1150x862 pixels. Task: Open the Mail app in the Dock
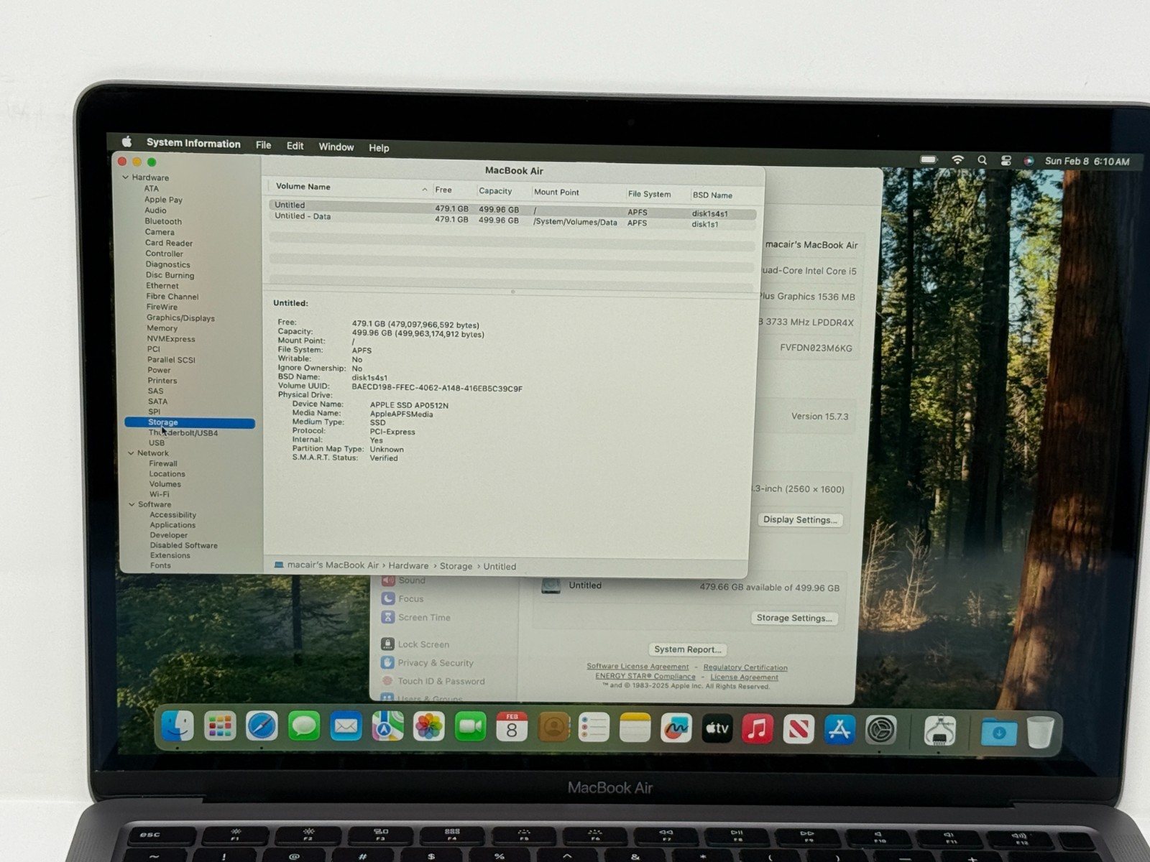346,727
